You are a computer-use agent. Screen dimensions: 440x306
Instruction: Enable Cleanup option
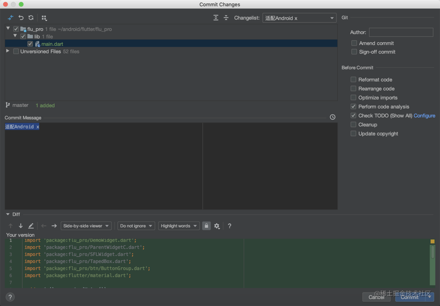coord(353,124)
